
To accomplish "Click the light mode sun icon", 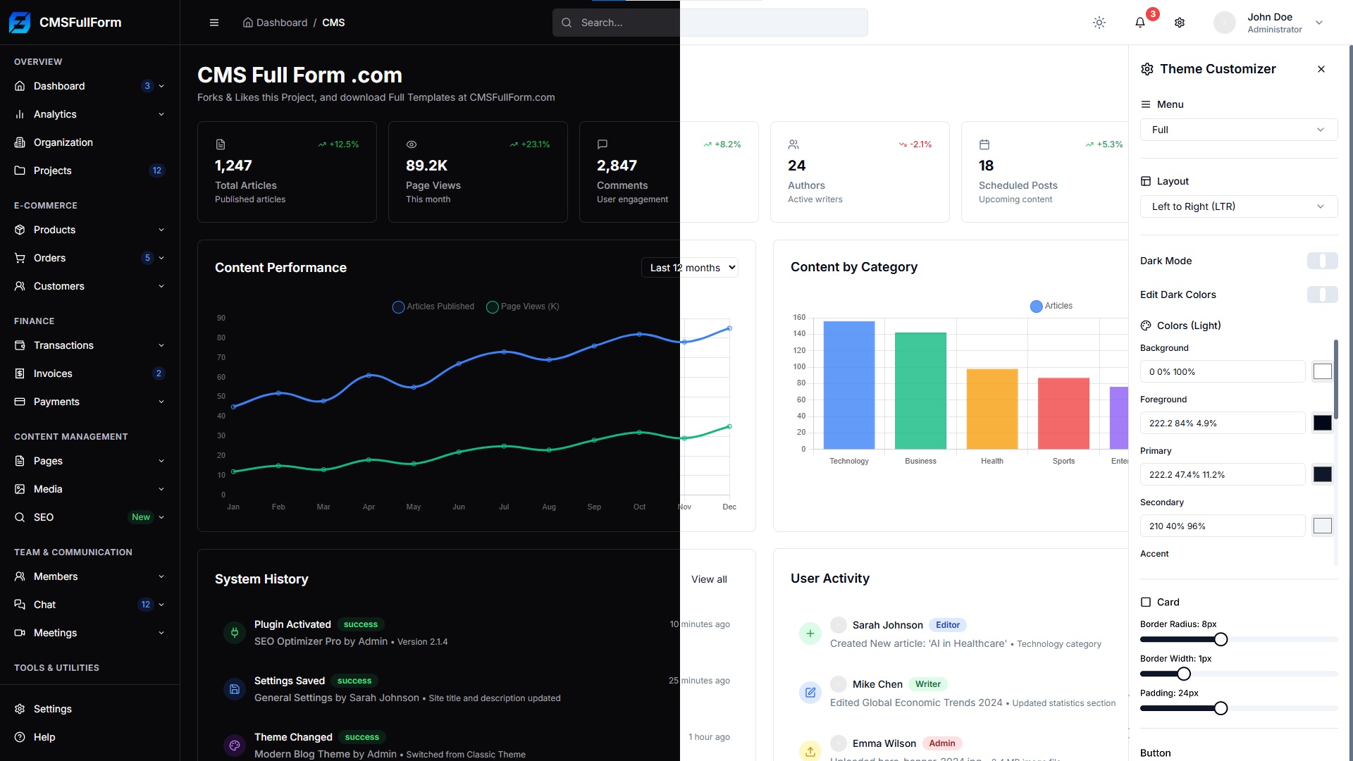I will click(1099, 23).
